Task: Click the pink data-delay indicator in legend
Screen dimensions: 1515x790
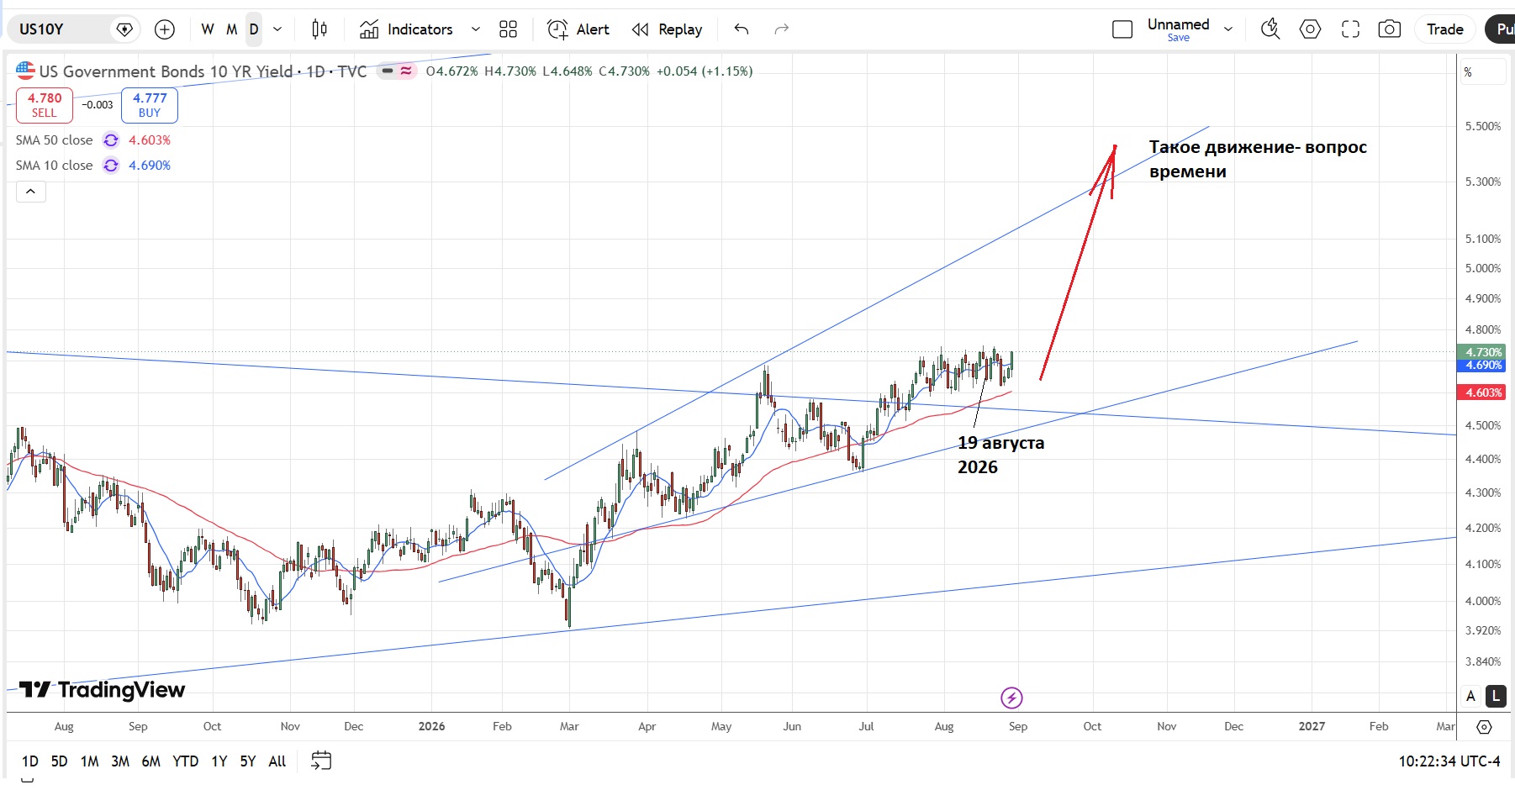Action: (x=406, y=71)
